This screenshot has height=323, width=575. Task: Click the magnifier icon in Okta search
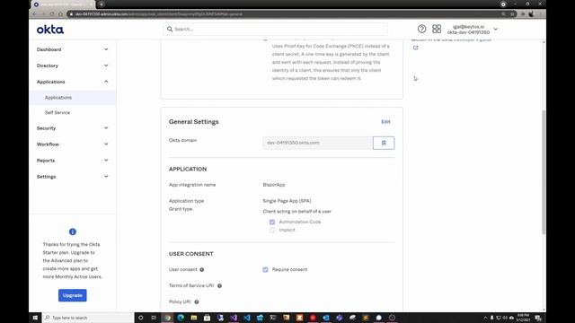pos(170,29)
